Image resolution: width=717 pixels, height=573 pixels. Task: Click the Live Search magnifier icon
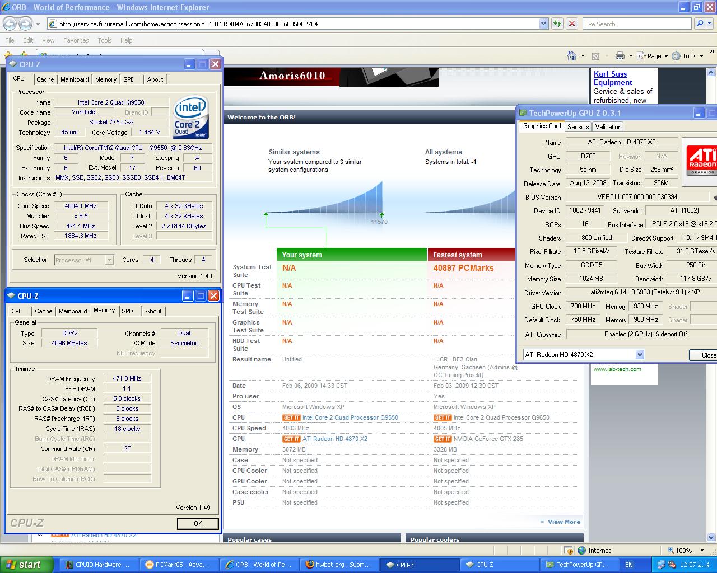tap(699, 24)
